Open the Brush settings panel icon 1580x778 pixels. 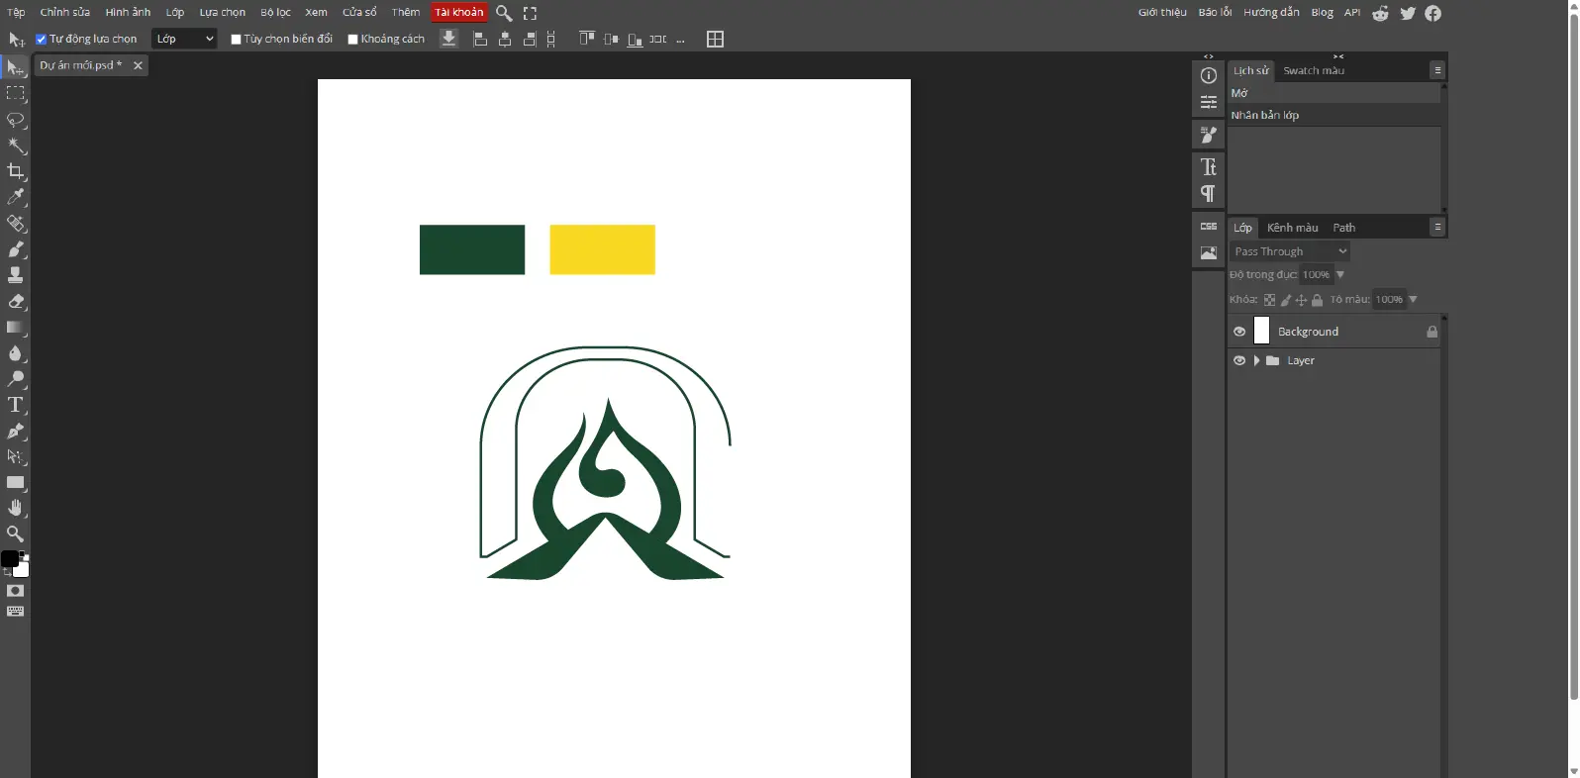click(x=1208, y=135)
